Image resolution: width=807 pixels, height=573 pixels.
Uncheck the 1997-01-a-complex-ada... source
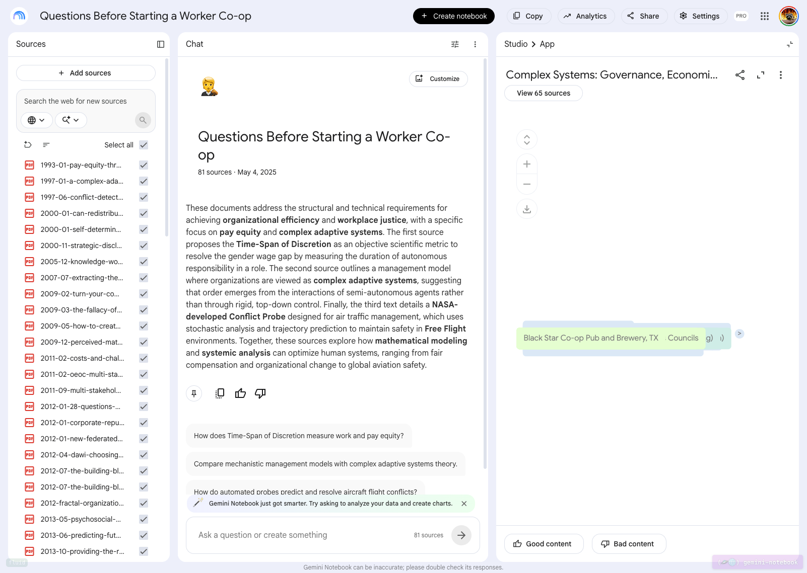point(144,181)
